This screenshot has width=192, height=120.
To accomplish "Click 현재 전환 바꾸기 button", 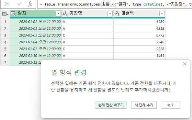I will (x=111, y=105).
